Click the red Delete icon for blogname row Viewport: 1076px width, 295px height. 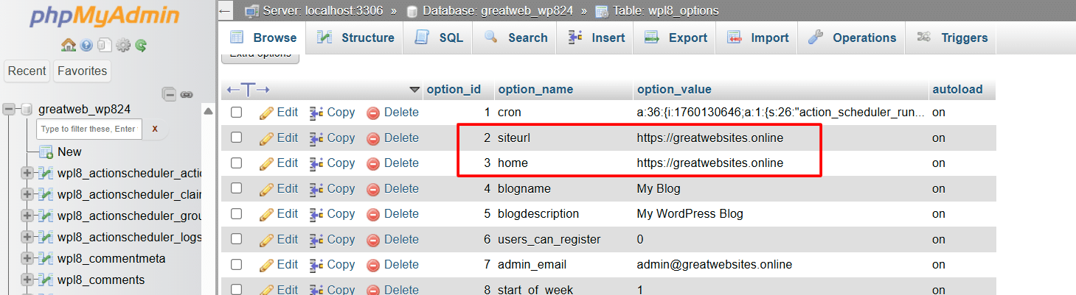pyautogui.click(x=373, y=188)
